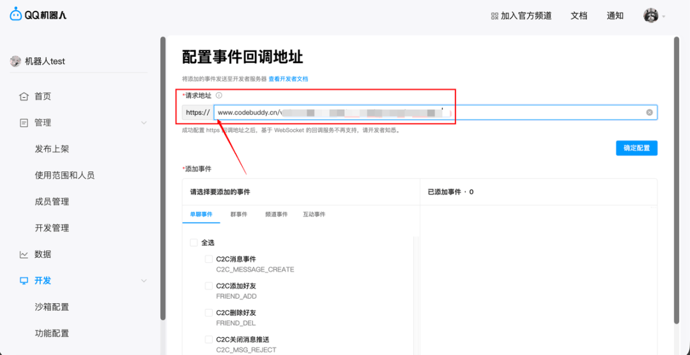Click the main page right scrollbar
690x355 pixels.
[x=677, y=180]
